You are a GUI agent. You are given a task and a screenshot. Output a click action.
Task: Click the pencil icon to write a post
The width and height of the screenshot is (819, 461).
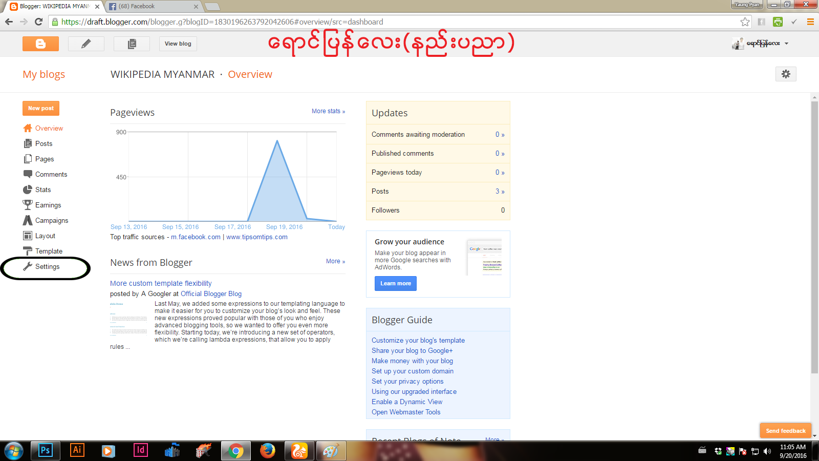(x=86, y=44)
